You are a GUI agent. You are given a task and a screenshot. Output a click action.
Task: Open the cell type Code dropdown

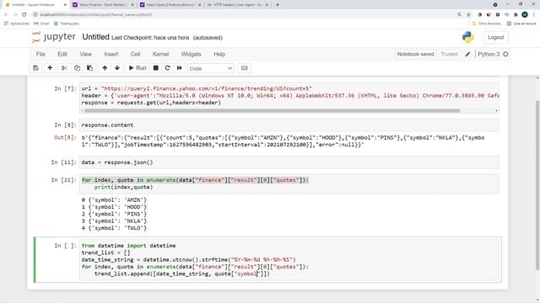point(210,68)
